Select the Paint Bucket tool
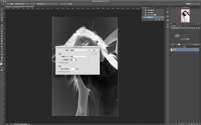The height and width of the screenshot is (125, 201). (x=2, y=39)
